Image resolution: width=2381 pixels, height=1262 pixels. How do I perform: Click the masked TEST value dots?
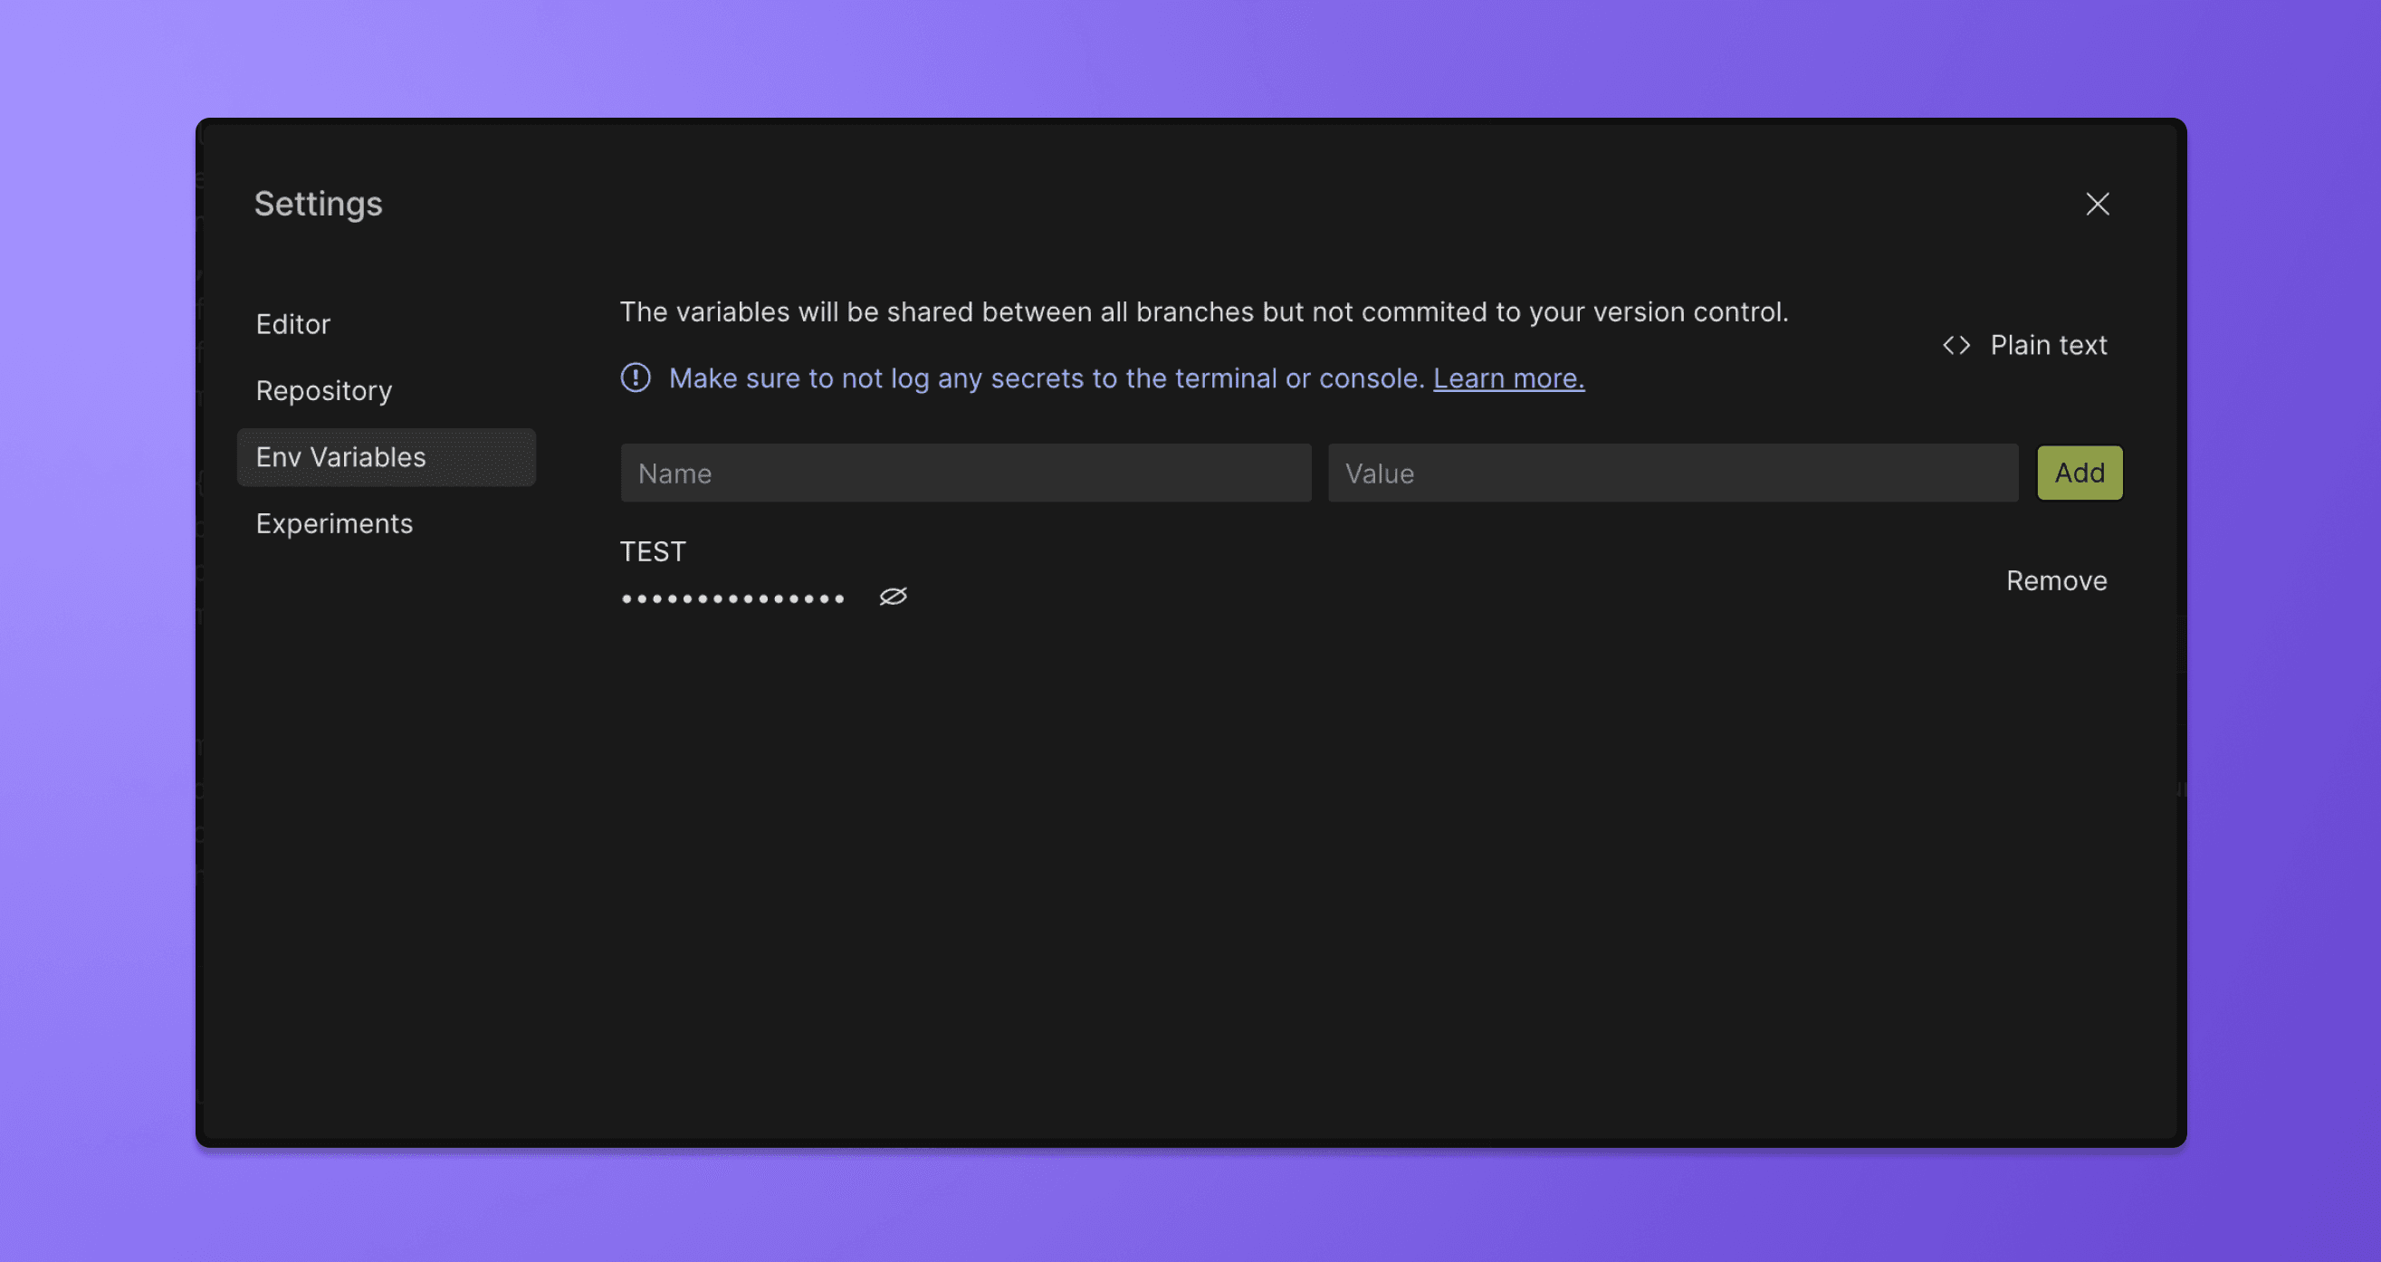[x=733, y=599]
